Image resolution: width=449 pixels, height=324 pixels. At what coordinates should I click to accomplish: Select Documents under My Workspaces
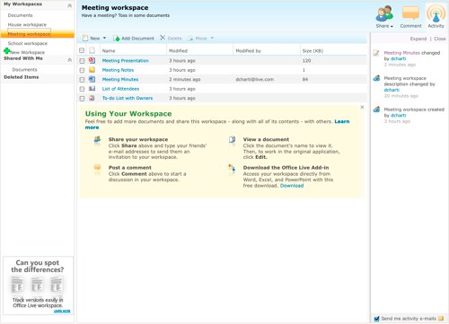coord(20,15)
